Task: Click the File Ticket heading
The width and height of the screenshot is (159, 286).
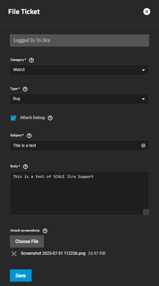Action: [x=24, y=12]
